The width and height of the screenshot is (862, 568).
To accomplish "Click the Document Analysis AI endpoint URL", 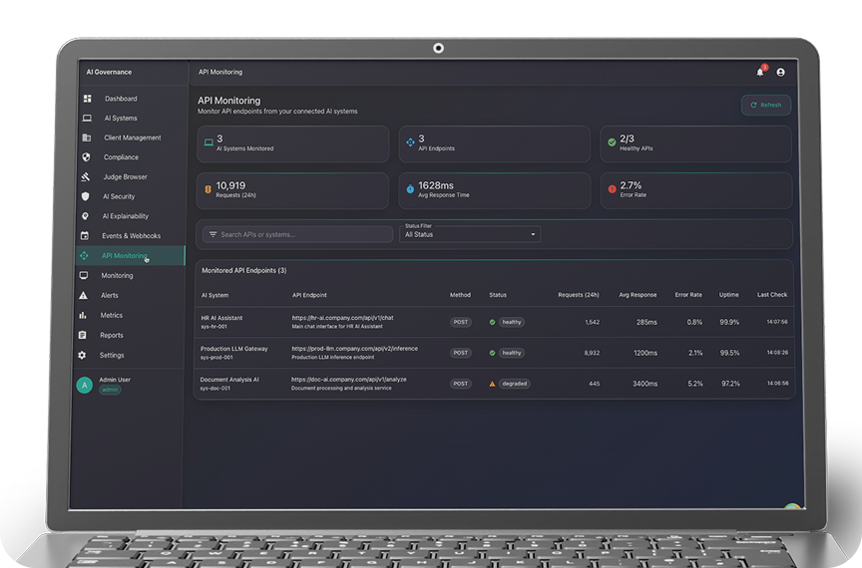I will (348, 380).
